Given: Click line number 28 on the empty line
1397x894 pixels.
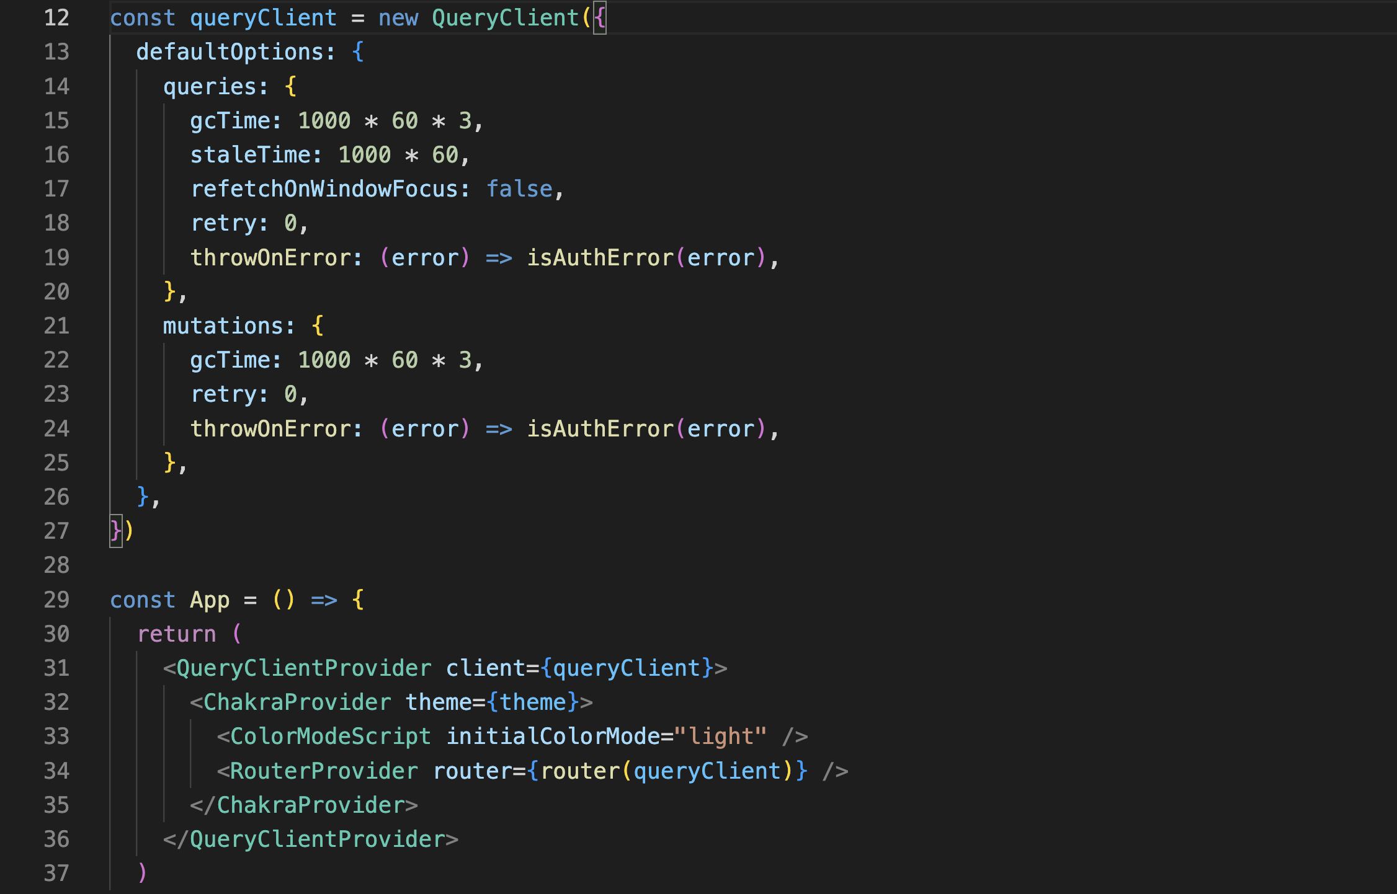Looking at the screenshot, I should pos(56,565).
